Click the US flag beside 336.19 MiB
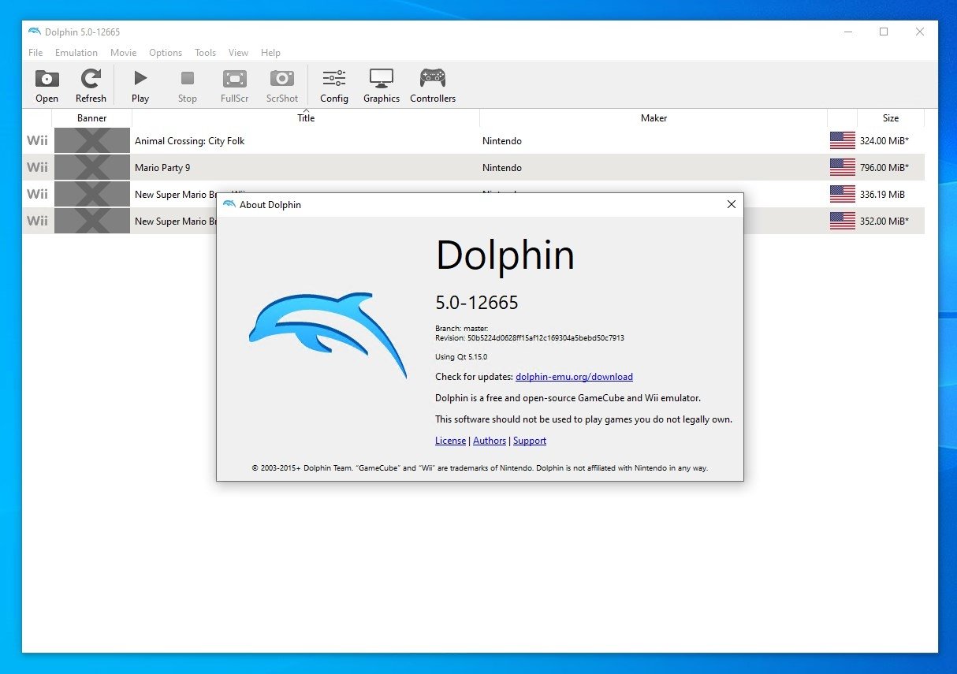Screen dimensions: 957x674 843,195
